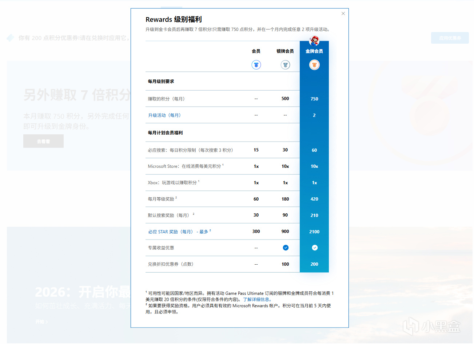The image size is (474, 344).
Task: Click the value 90 in 默认搜索奖励 row
Action: coord(285,215)
